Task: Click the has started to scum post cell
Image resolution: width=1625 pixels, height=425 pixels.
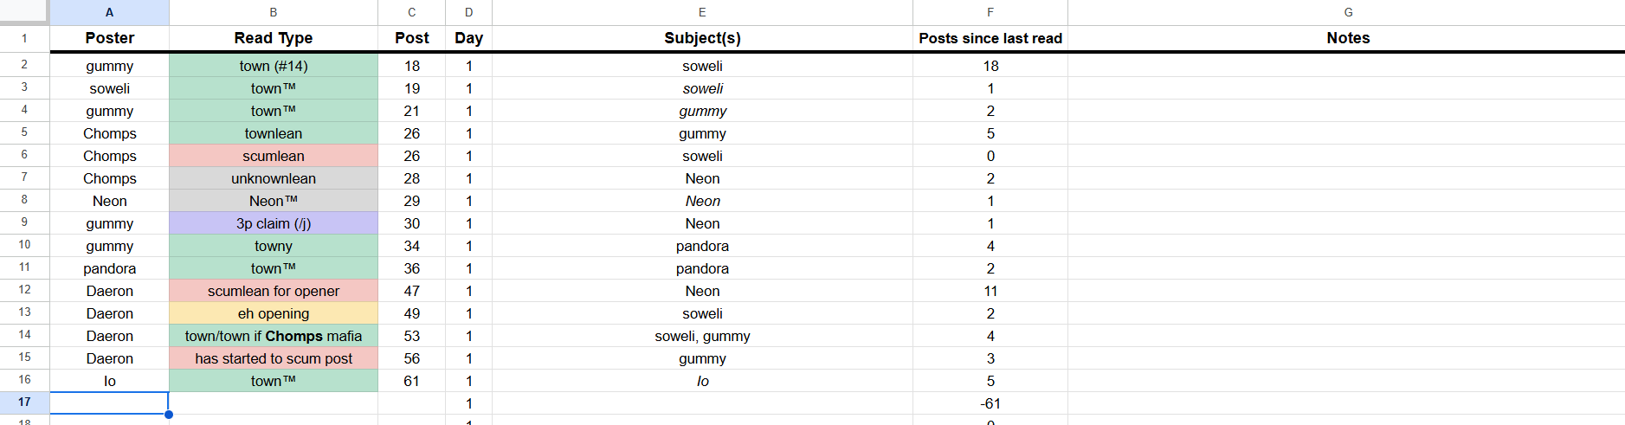Action: coord(274,358)
